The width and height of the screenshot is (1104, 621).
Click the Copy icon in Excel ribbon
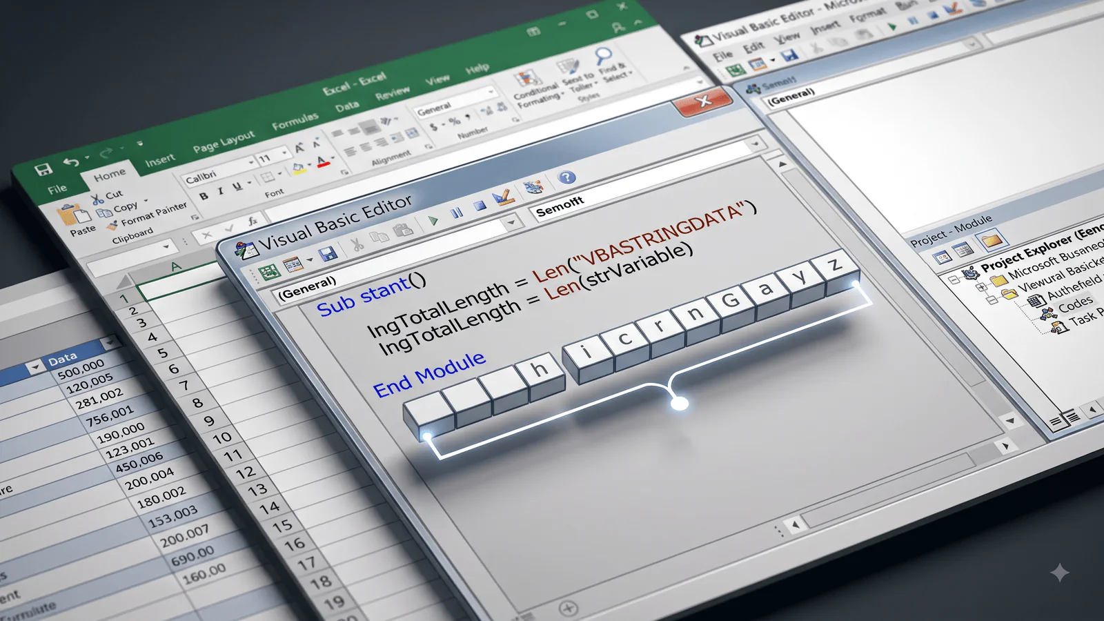tap(104, 213)
